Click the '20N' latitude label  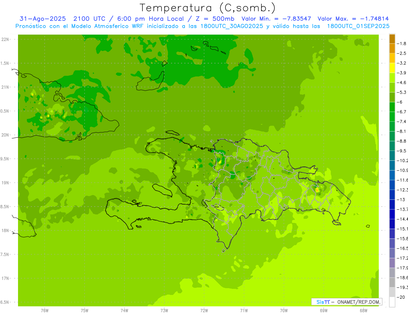tap(6, 135)
